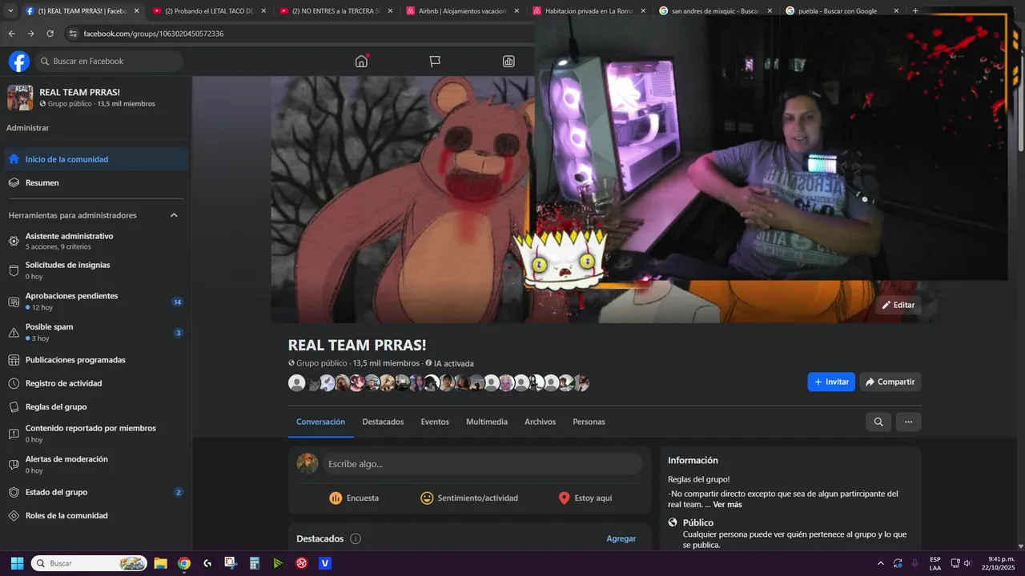Expand group rules with Ver más
Viewport: 1025px width, 576px height.
[x=727, y=505]
